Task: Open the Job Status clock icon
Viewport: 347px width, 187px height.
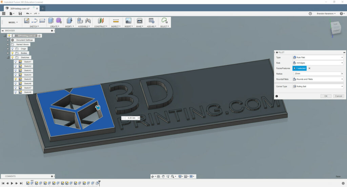Action: pyautogui.click(x=310, y=14)
